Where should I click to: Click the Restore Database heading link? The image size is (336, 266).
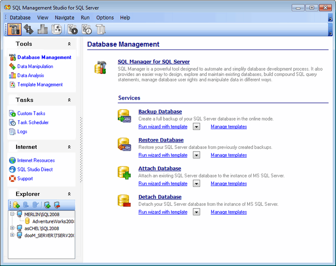pos(161,140)
